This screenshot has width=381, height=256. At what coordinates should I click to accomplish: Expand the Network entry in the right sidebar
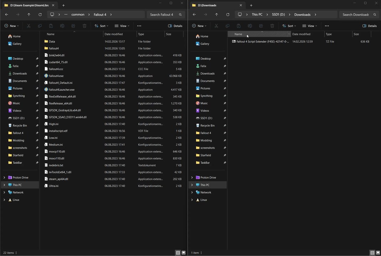click(x=192, y=192)
